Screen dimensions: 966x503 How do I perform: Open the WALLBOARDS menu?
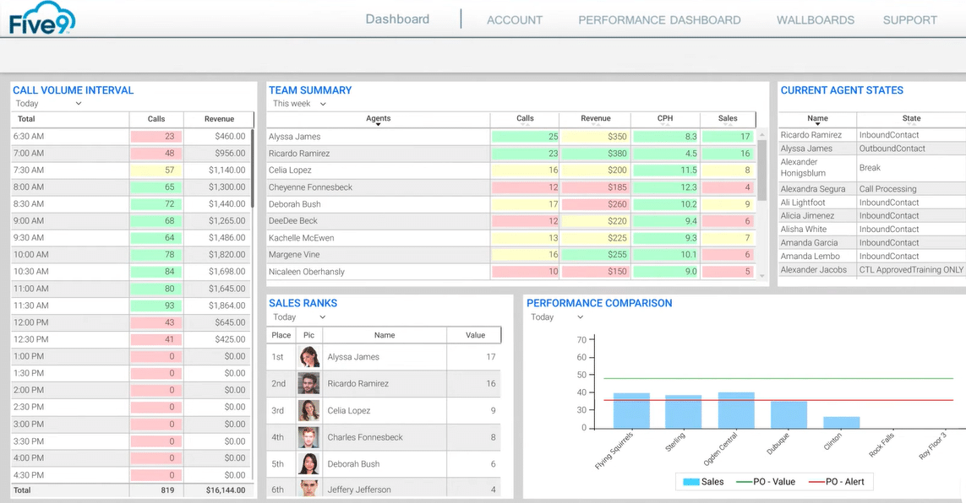(815, 20)
